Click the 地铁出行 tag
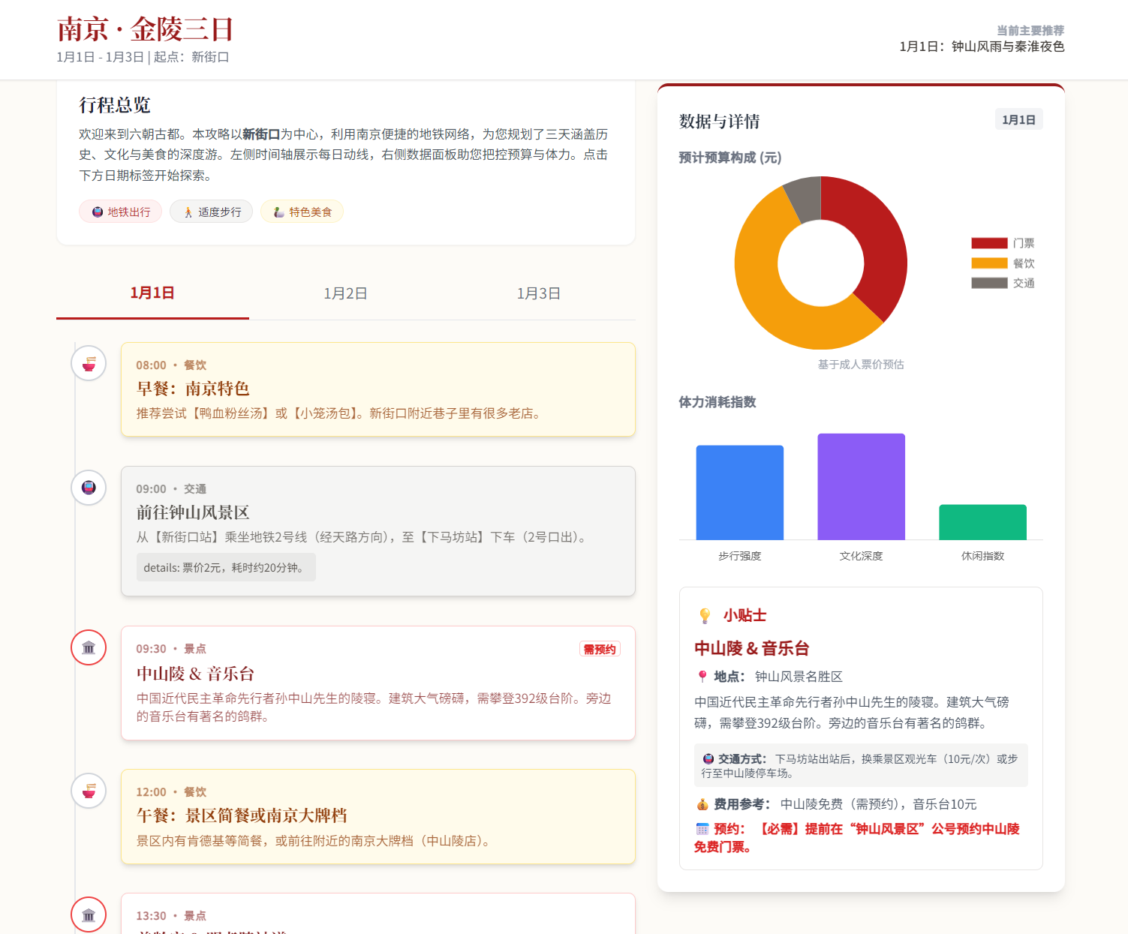 coord(120,212)
